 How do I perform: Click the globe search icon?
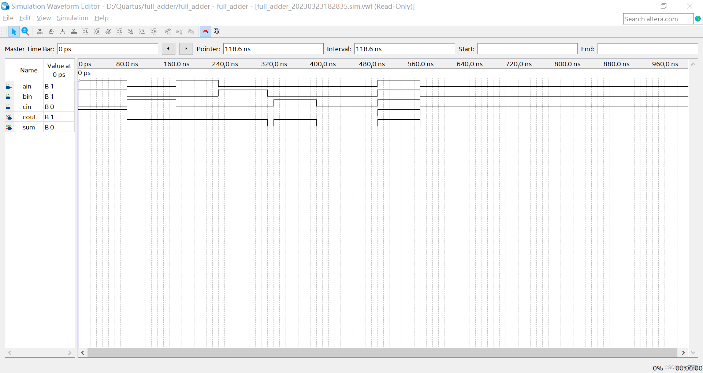[698, 19]
